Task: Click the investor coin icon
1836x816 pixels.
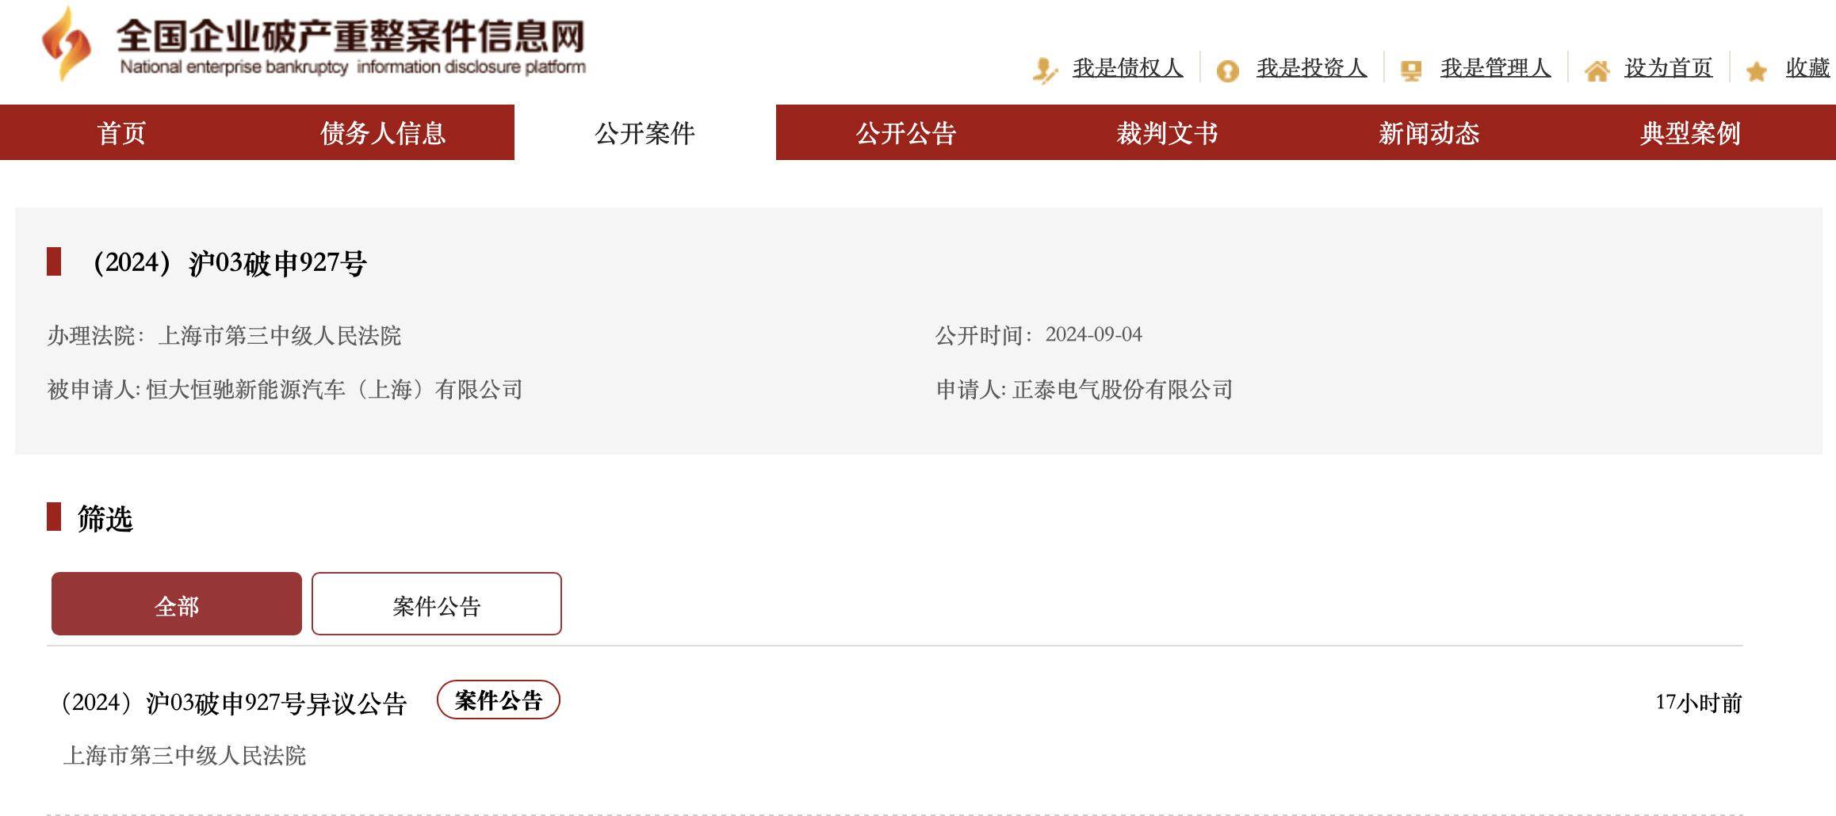Action: [x=1227, y=71]
